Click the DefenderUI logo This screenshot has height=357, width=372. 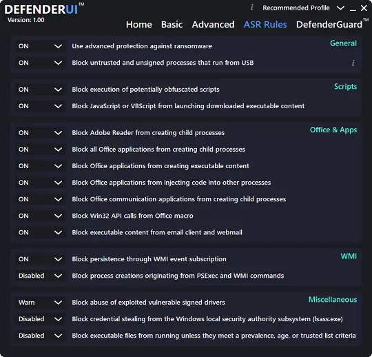(44, 9)
